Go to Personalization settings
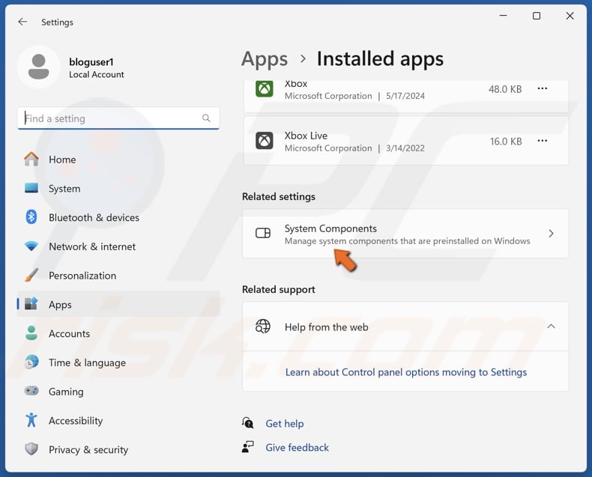The height and width of the screenshot is (477, 592). pyautogui.click(x=82, y=276)
